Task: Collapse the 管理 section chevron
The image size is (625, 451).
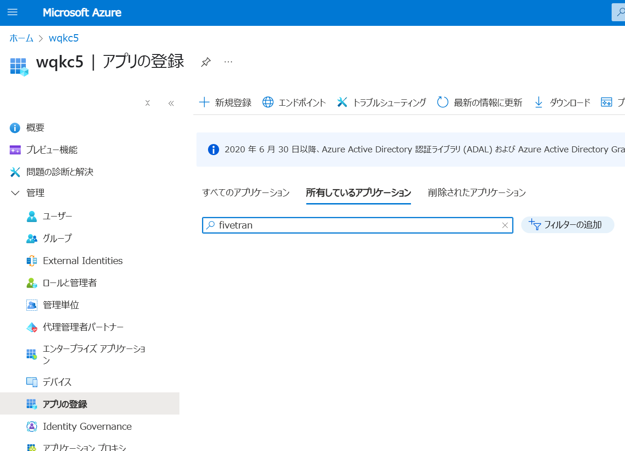Action: point(15,193)
